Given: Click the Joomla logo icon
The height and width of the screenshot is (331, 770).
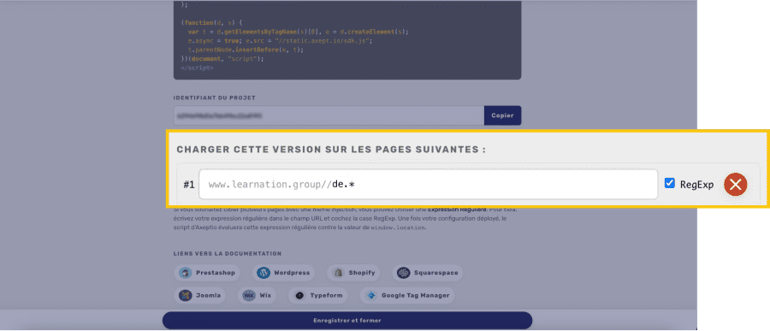Looking at the screenshot, I should pos(185,296).
